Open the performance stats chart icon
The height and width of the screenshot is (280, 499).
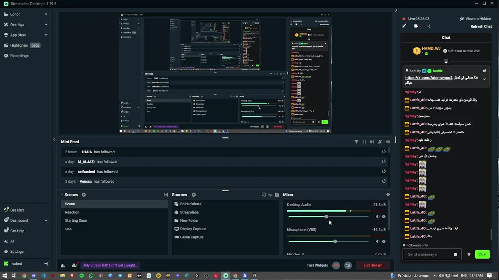click(63, 266)
